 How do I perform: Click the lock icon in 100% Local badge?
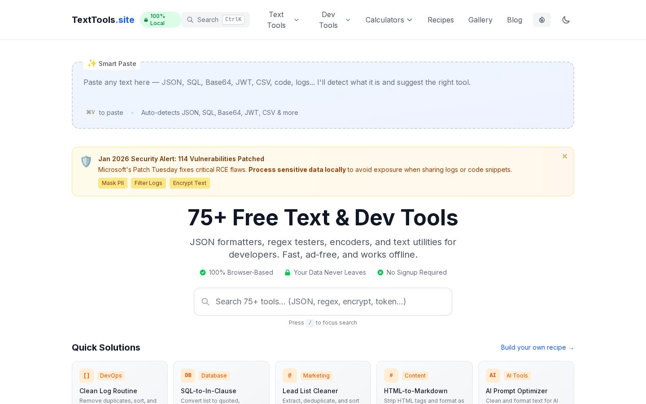pyautogui.click(x=146, y=20)
